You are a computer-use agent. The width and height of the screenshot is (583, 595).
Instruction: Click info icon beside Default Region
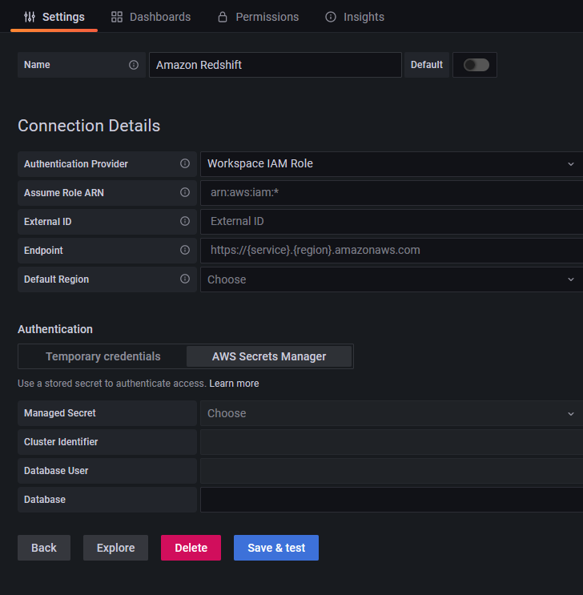click(185, 279)
